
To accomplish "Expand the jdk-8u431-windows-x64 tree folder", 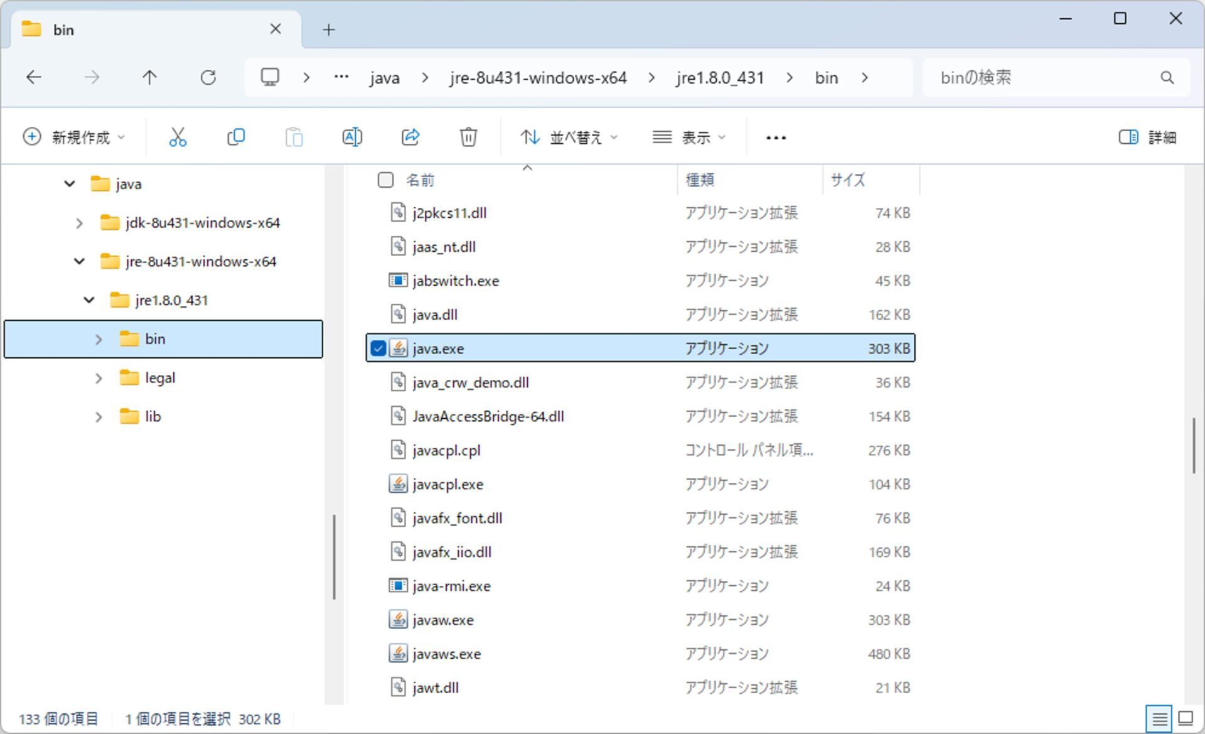I will 79,223.
